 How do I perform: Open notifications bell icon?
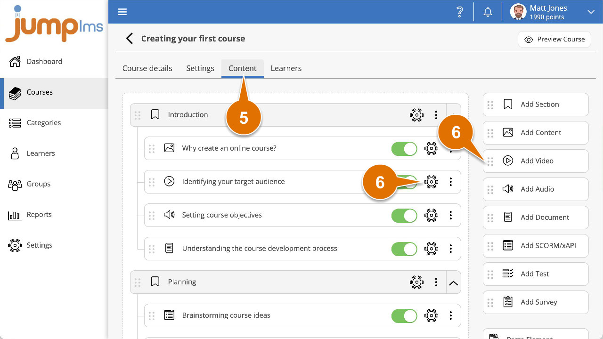[x=488, y=12]
